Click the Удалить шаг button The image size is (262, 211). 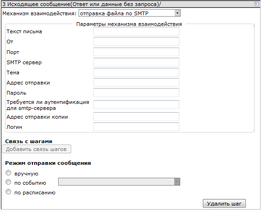[224, 204]
